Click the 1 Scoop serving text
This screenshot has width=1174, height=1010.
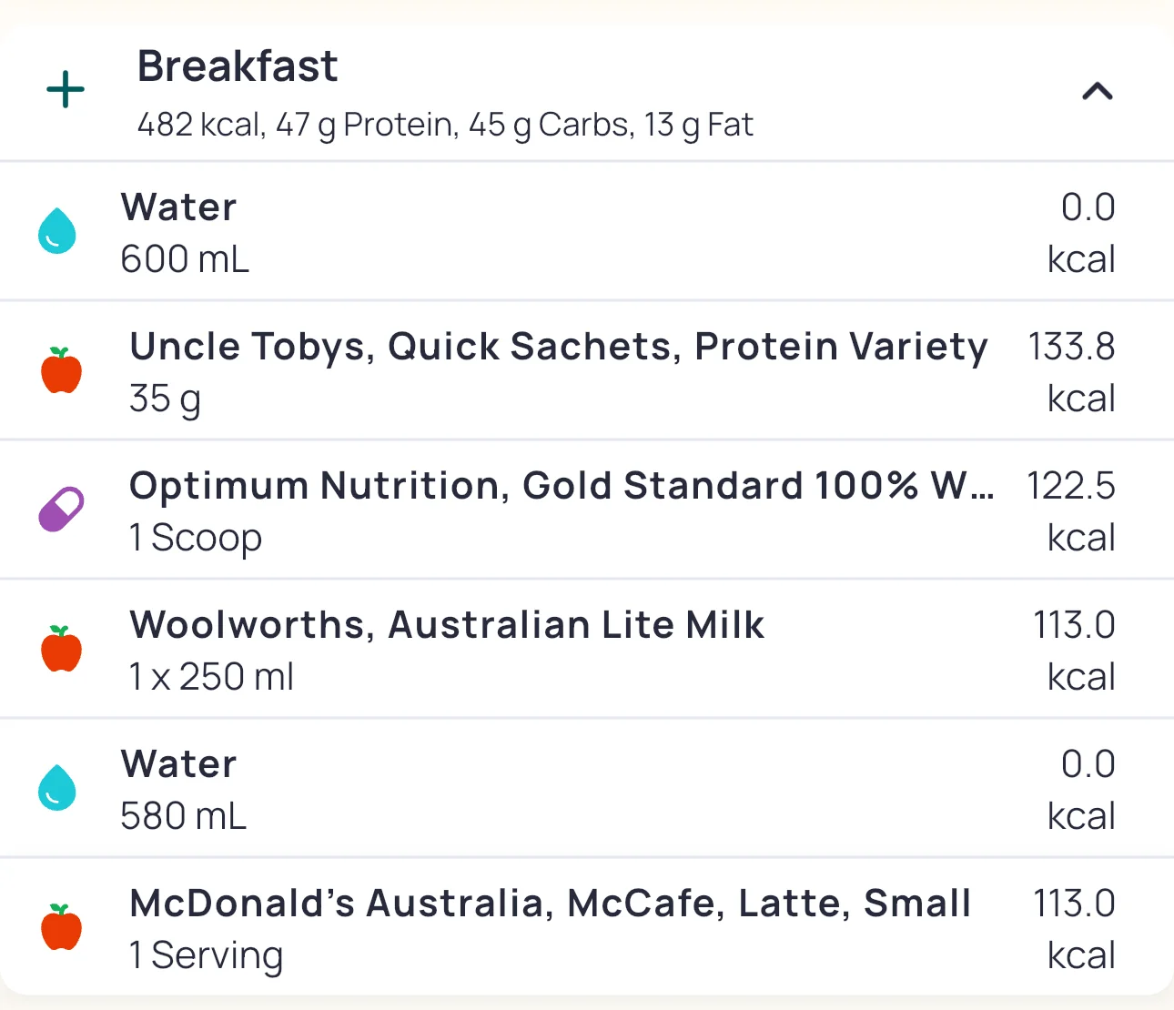click(196, 538)
